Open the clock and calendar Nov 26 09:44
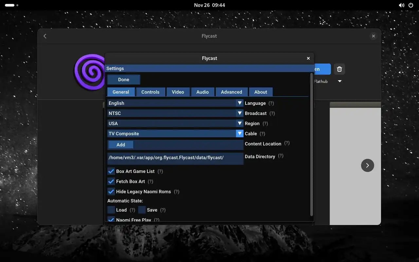Viewport: 419px width, 262px height. tap(209, 5)
